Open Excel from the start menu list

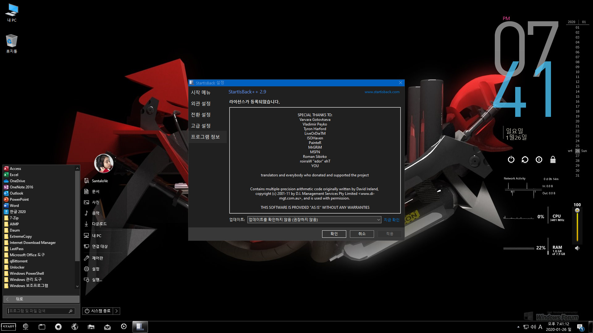click(39, 175)
